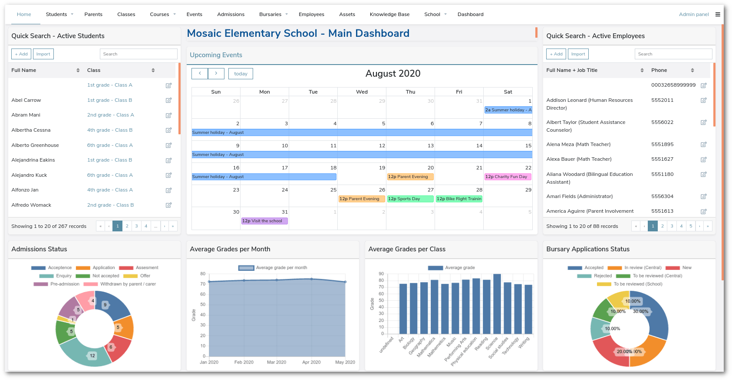Go to next month in calendar
Screen dimensions: 732x380
216,74
